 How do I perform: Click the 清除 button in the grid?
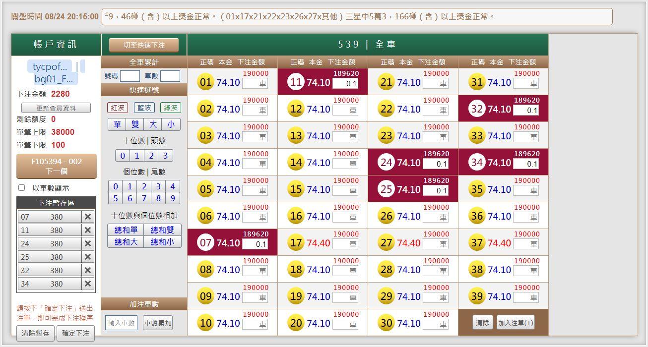tap(482, 323)
